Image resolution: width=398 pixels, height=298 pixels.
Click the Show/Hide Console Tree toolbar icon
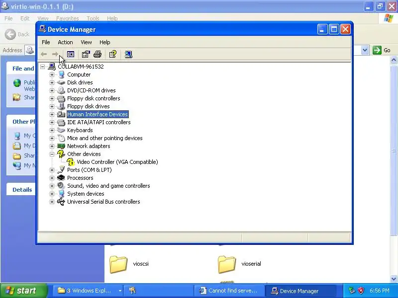[71, 54]
